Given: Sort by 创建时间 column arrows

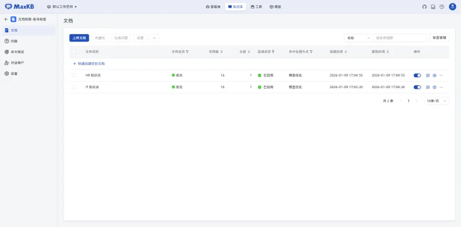Looking at the screenshot, I should click(x=346, y=52).
